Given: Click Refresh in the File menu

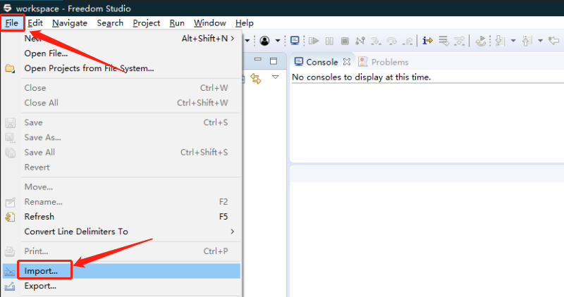Looking at the screenshot, I should coord(39,217).
